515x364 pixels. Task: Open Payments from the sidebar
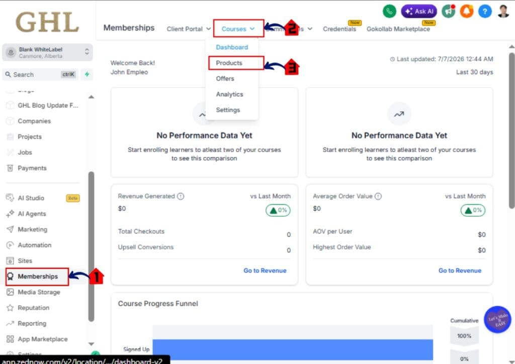coord(32,168)
